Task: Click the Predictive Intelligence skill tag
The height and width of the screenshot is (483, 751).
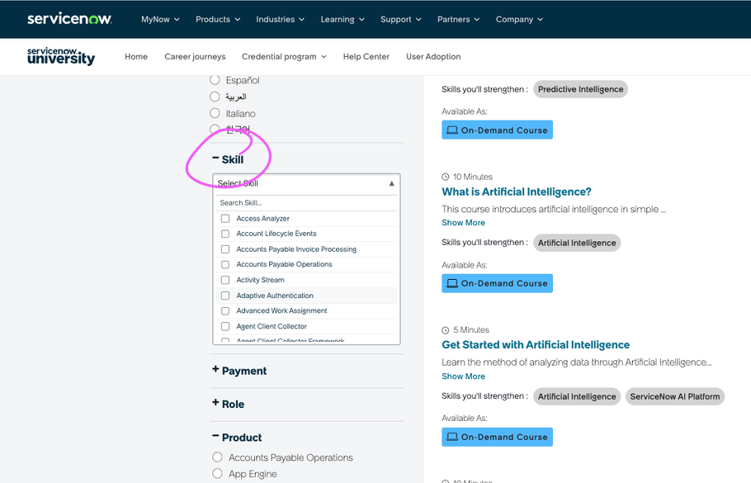Action: point(580,89)
